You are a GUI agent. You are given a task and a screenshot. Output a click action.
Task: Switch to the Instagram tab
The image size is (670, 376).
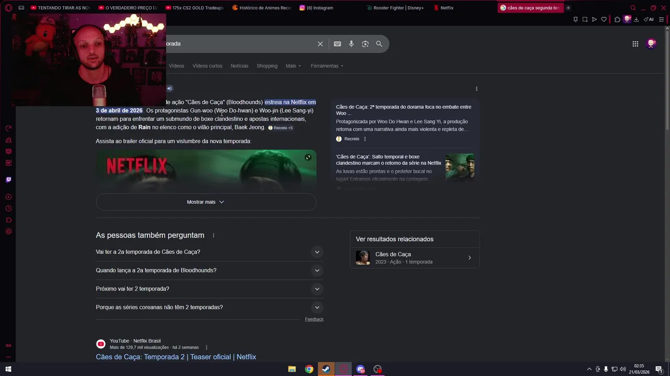click(x=317, y=8)
